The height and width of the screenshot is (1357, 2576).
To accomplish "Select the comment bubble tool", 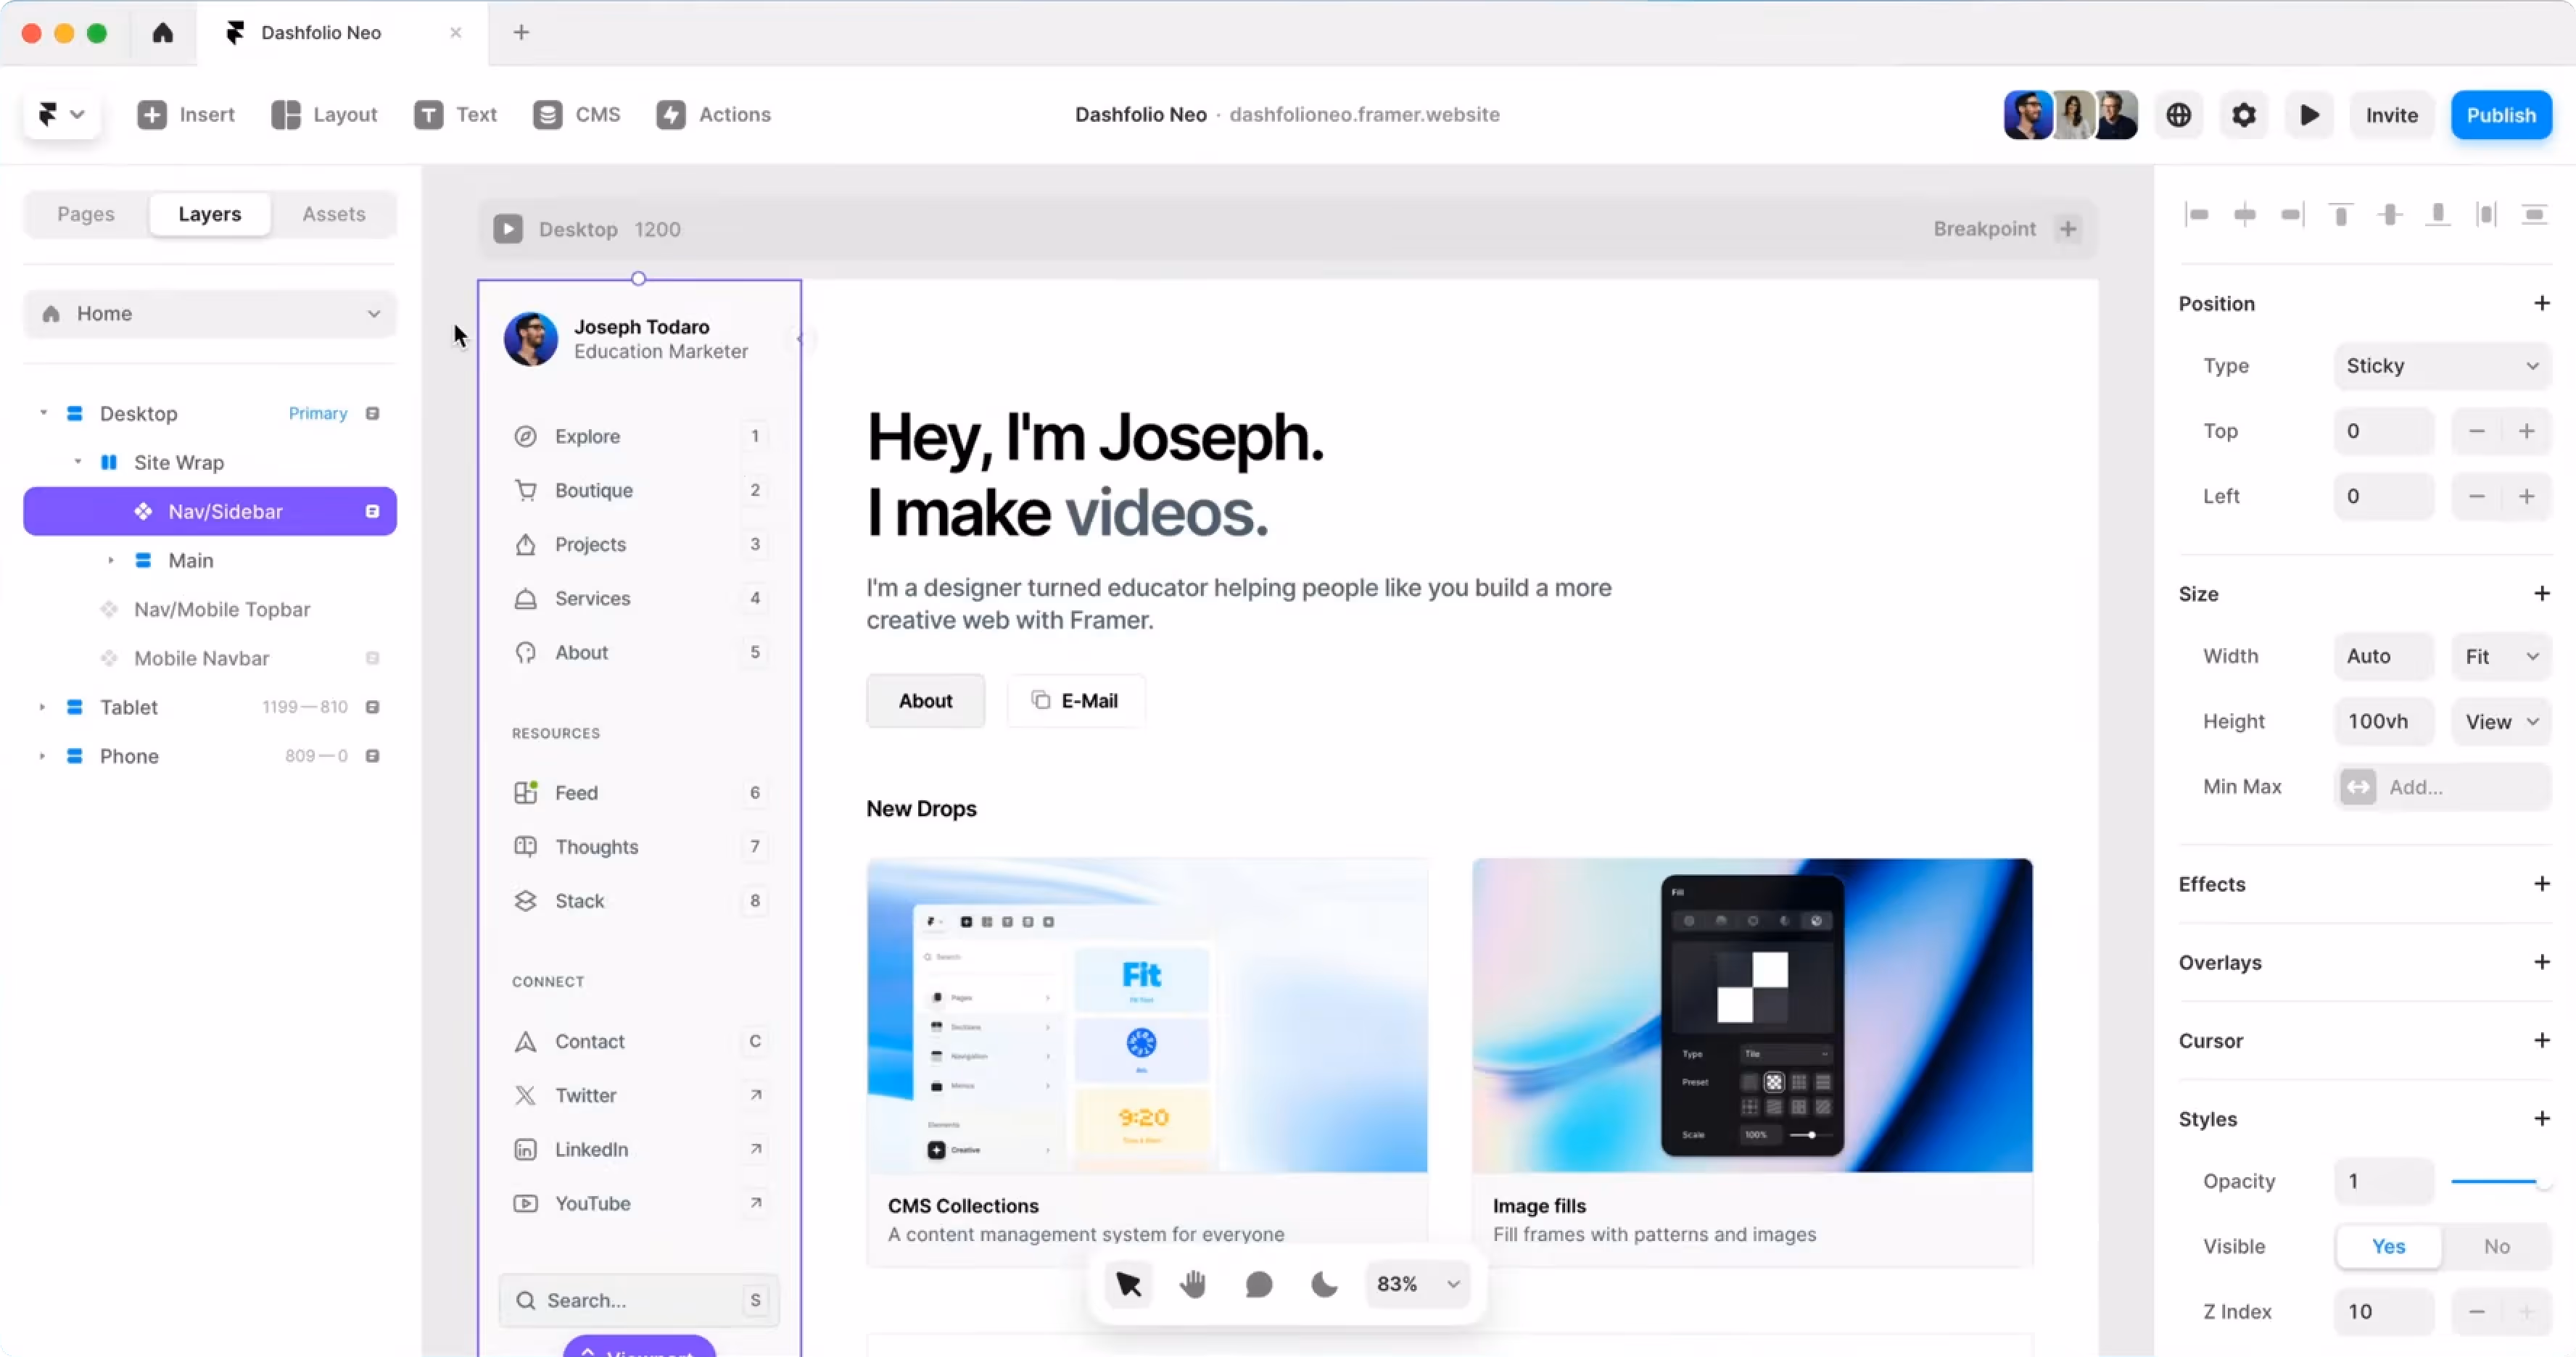I will coord(1258,1284).
